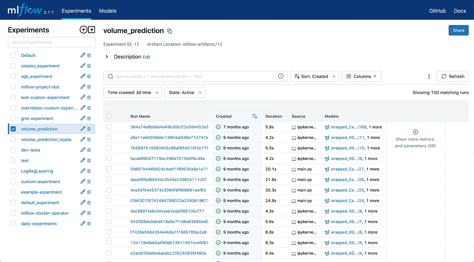Click the create new experiment plus icon

tap(83, 30)
